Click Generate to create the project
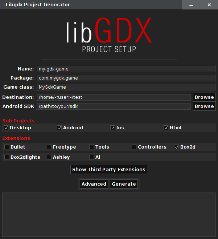 pyautogui.click(x=124, y=184)
